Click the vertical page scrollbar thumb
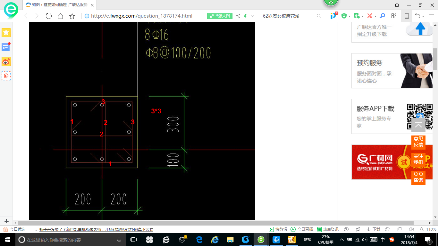438x246 pixels. [x=435, y=59]
